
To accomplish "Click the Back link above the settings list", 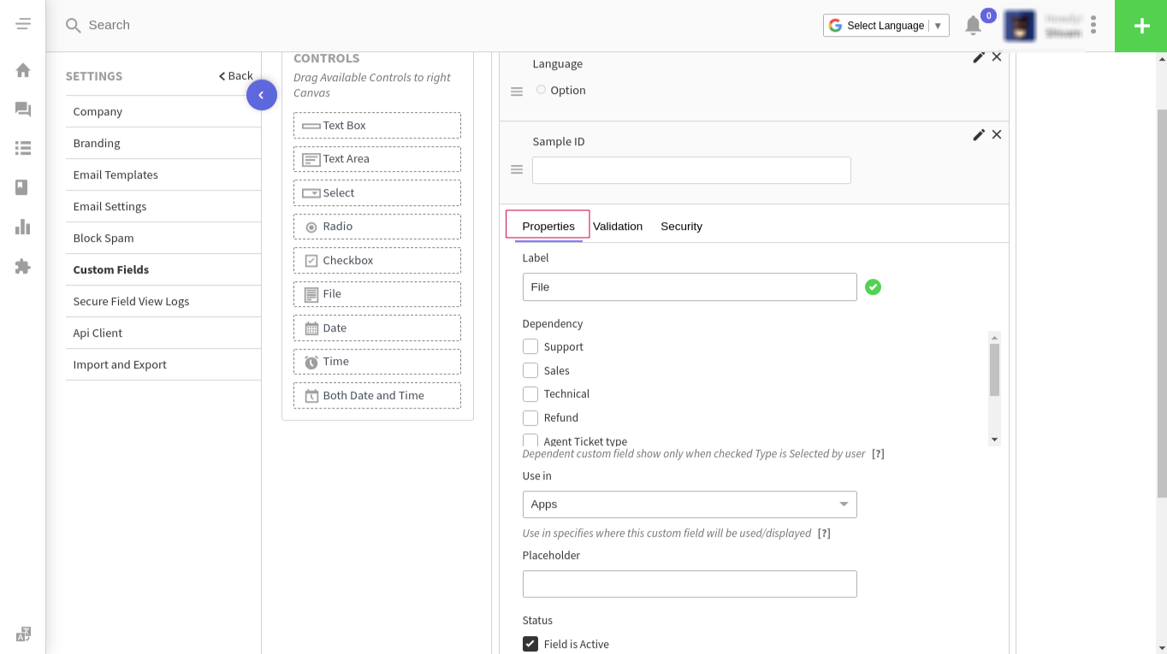I will 235,75.
